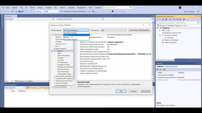Click the wrench icon in Свойства panel toolbar

(x=164, y=70)
